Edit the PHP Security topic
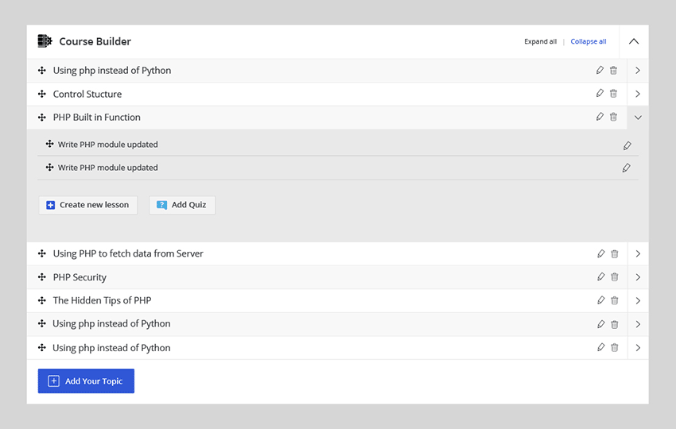 [600, 277]
